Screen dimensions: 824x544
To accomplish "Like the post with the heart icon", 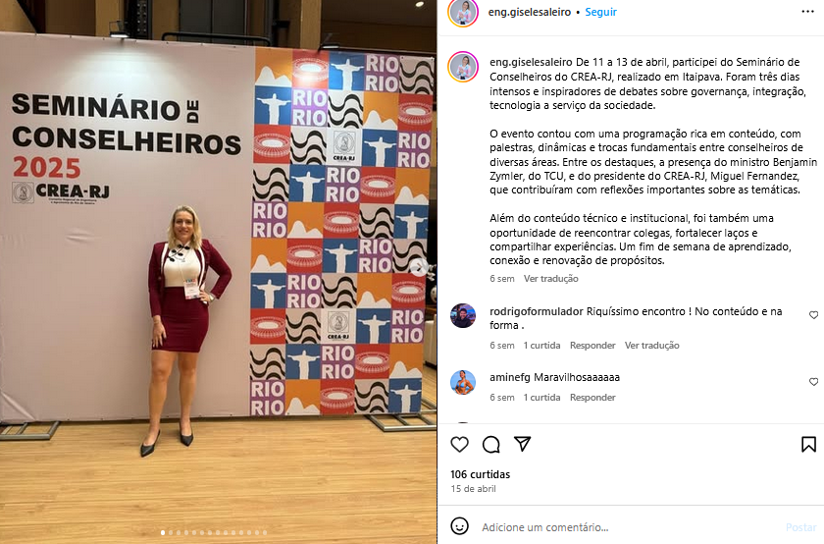I will tap(459, 445).
